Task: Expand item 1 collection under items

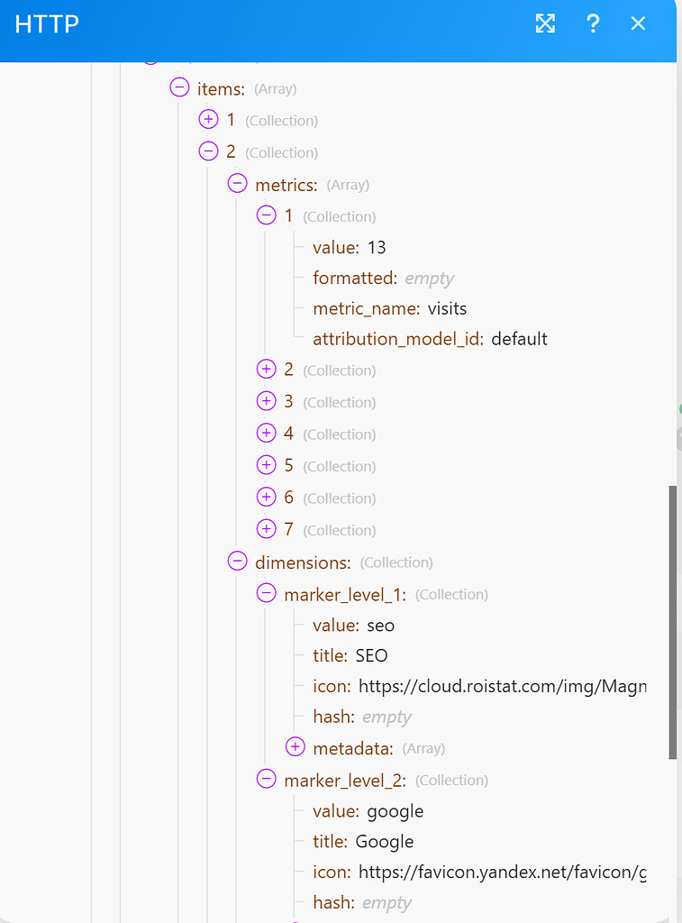Action: point(208,119)
